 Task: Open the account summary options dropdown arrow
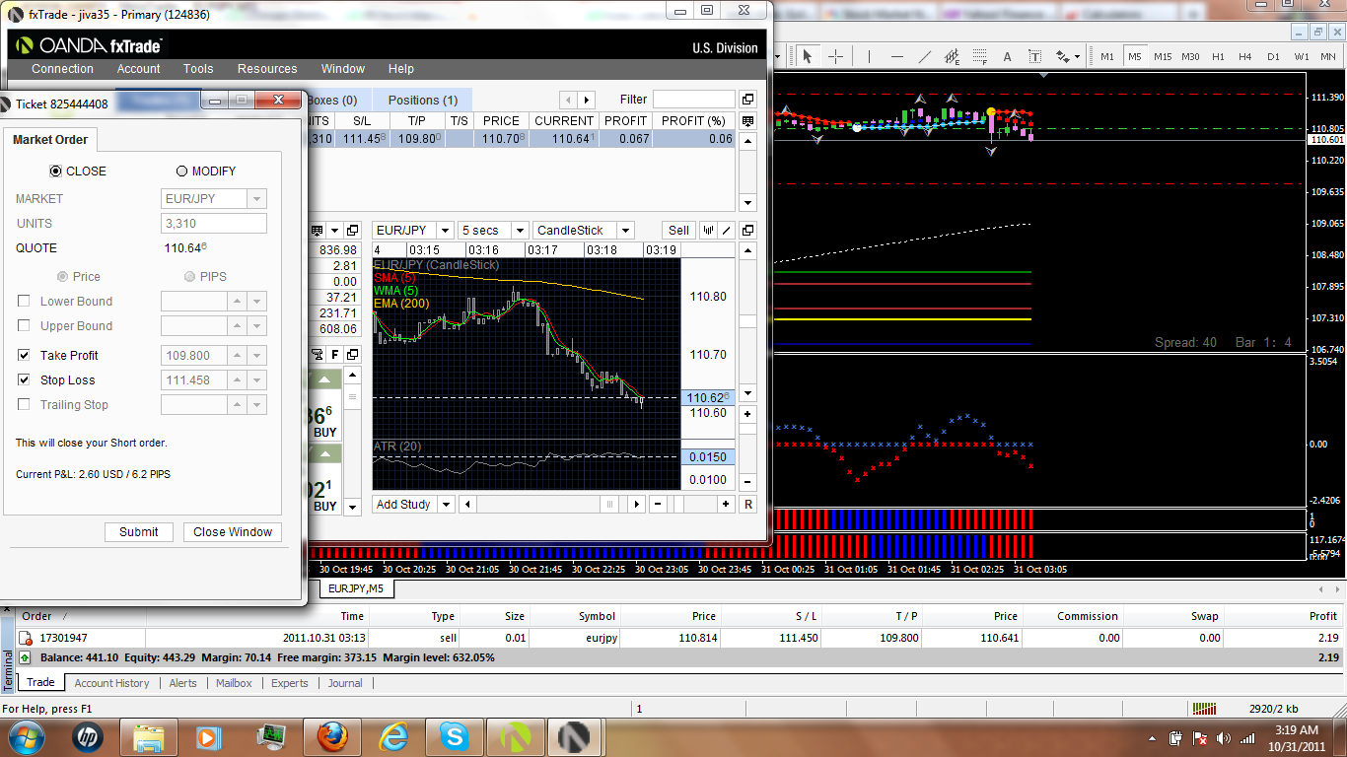point(335,230)
